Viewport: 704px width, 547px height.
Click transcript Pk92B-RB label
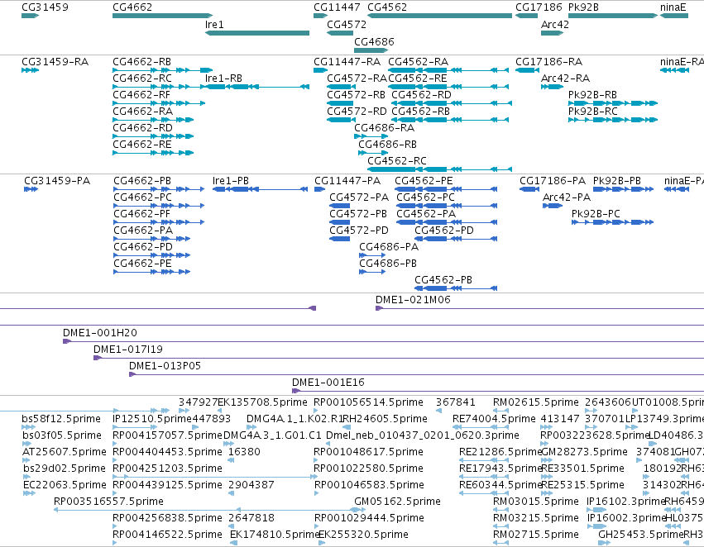[x=592, y=95]
